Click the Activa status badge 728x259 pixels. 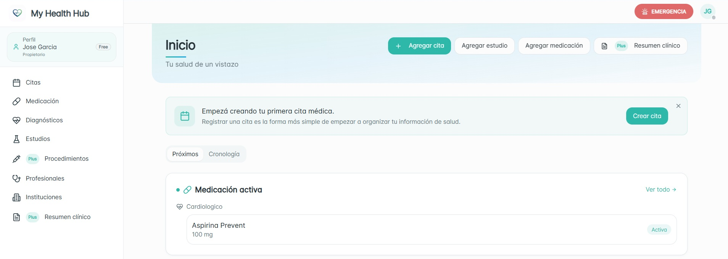(659, 230)
